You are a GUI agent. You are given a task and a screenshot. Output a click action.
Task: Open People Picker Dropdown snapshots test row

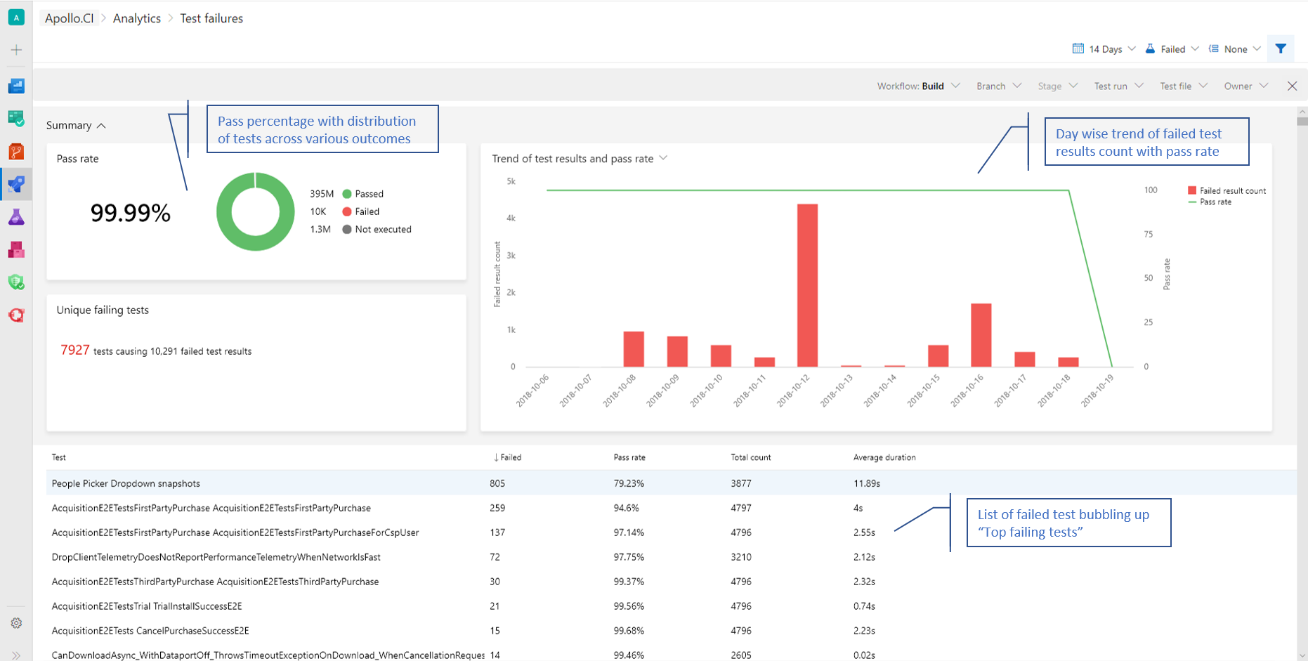pos(126,483)
